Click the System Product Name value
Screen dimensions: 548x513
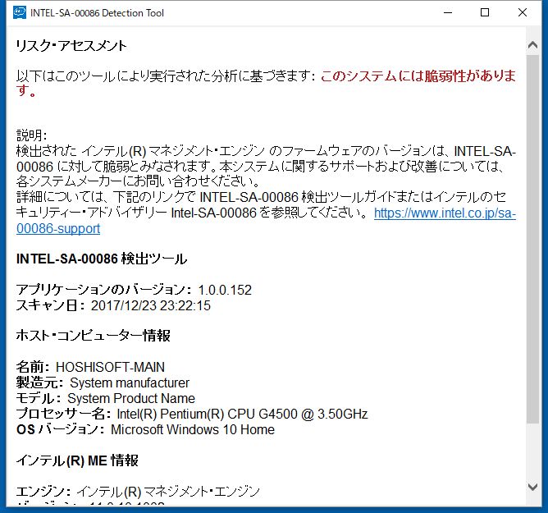(131, 398)
